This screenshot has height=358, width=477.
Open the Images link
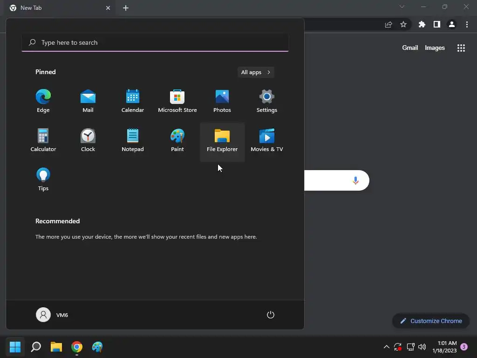click(x=435, y=48)
